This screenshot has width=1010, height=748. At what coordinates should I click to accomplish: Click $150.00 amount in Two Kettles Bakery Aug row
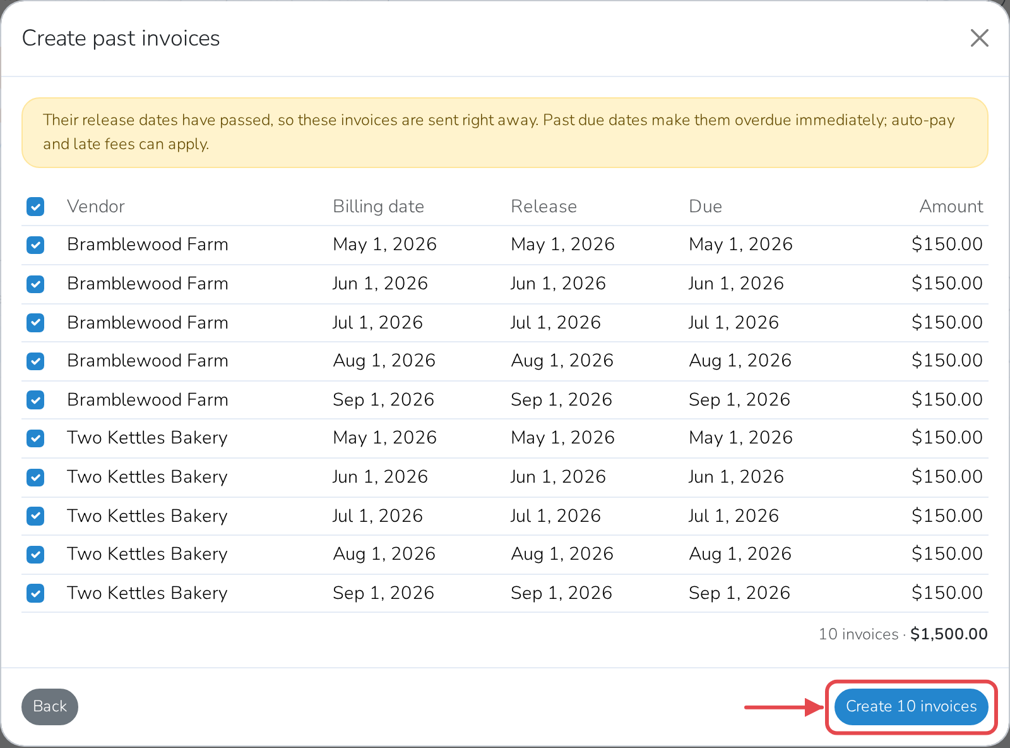click(x=947, y=554)
